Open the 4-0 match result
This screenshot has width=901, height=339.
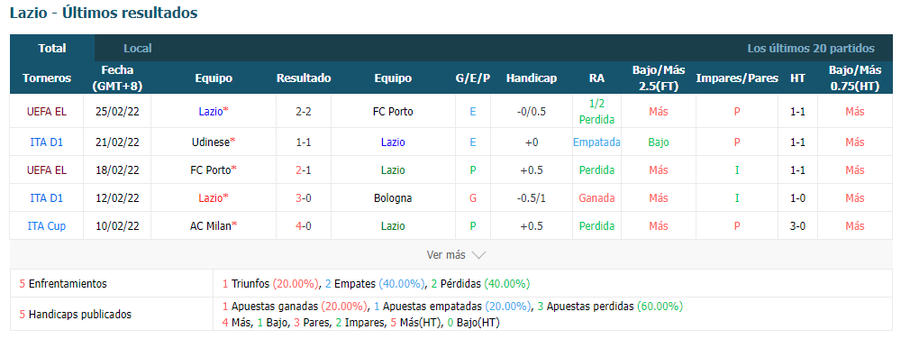coord(304,225)
